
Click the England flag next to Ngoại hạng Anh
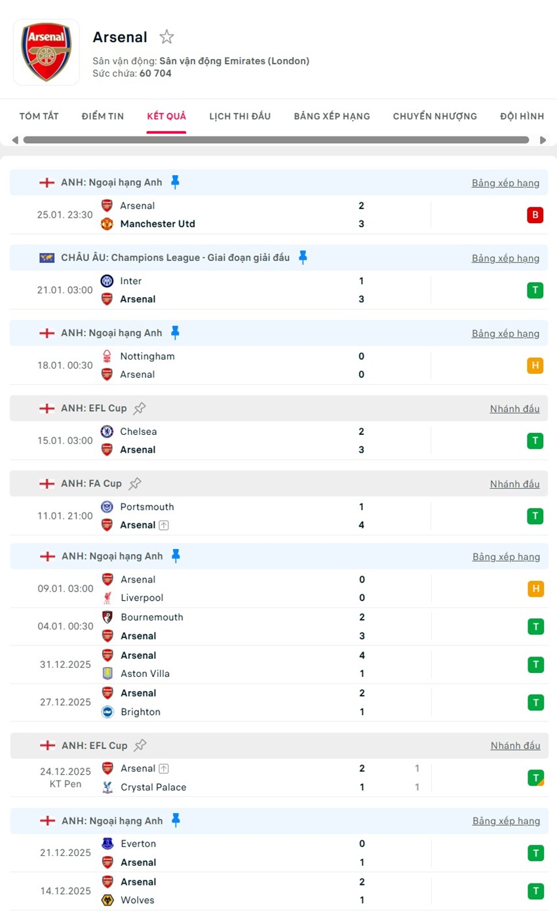[47, 182]
